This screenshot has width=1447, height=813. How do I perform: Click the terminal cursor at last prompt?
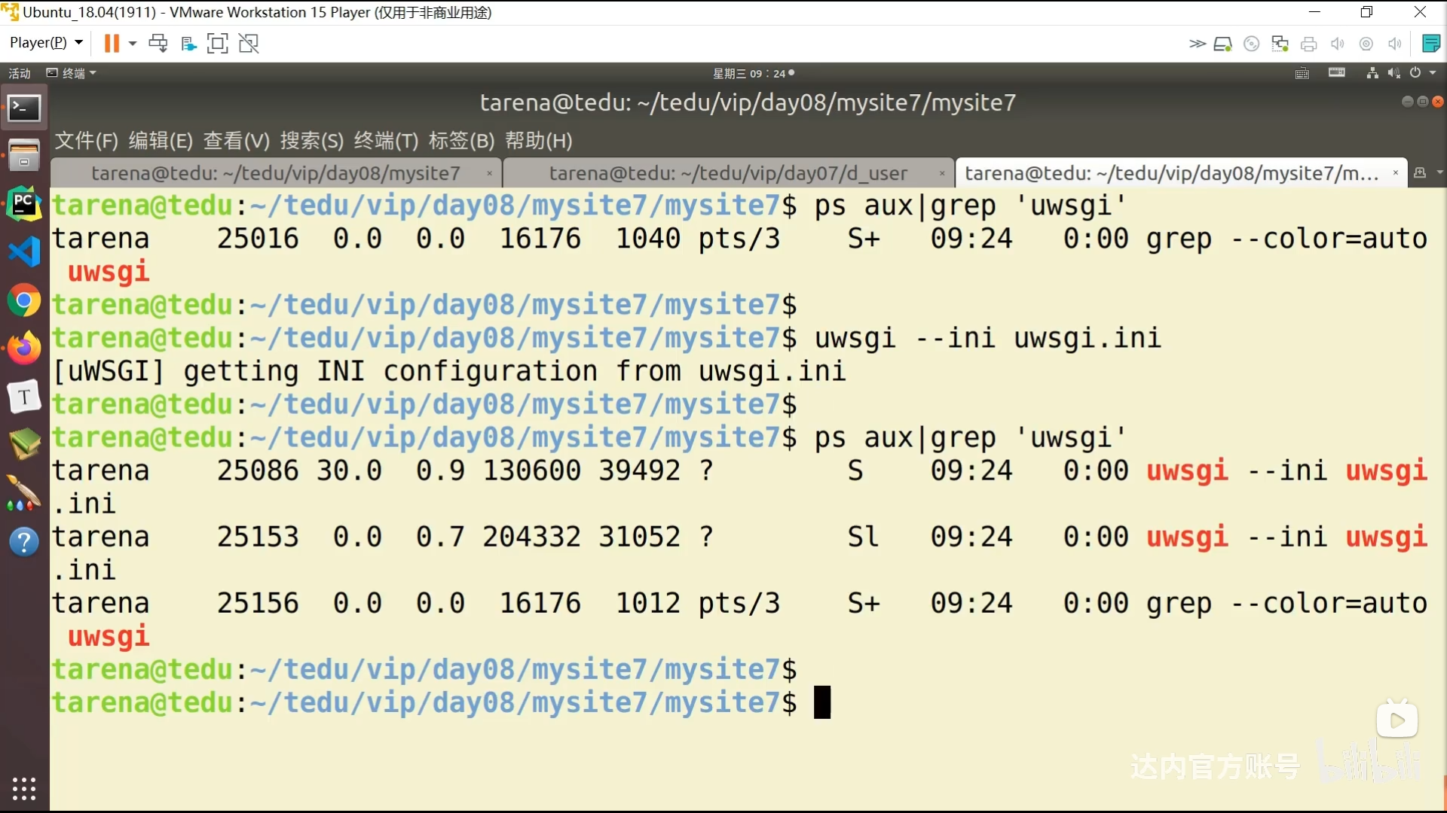click(x=822, y=702)
